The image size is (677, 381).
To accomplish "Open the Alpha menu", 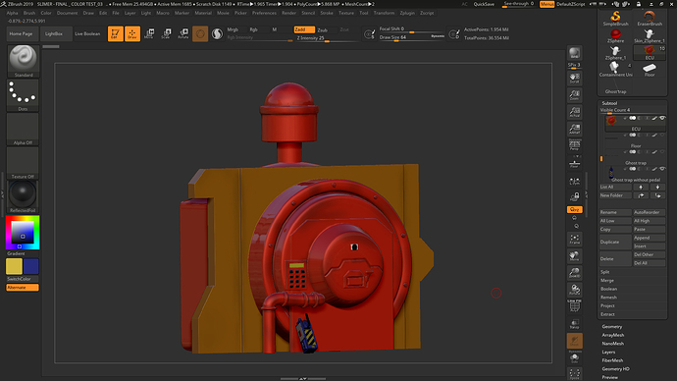I will (x=12, y=13).
